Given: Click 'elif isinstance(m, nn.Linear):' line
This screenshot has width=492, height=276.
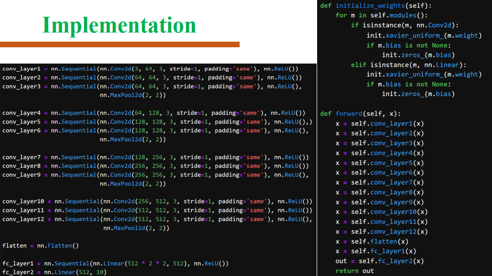Looking at the screenshot, I should click(x=408, y=65).
